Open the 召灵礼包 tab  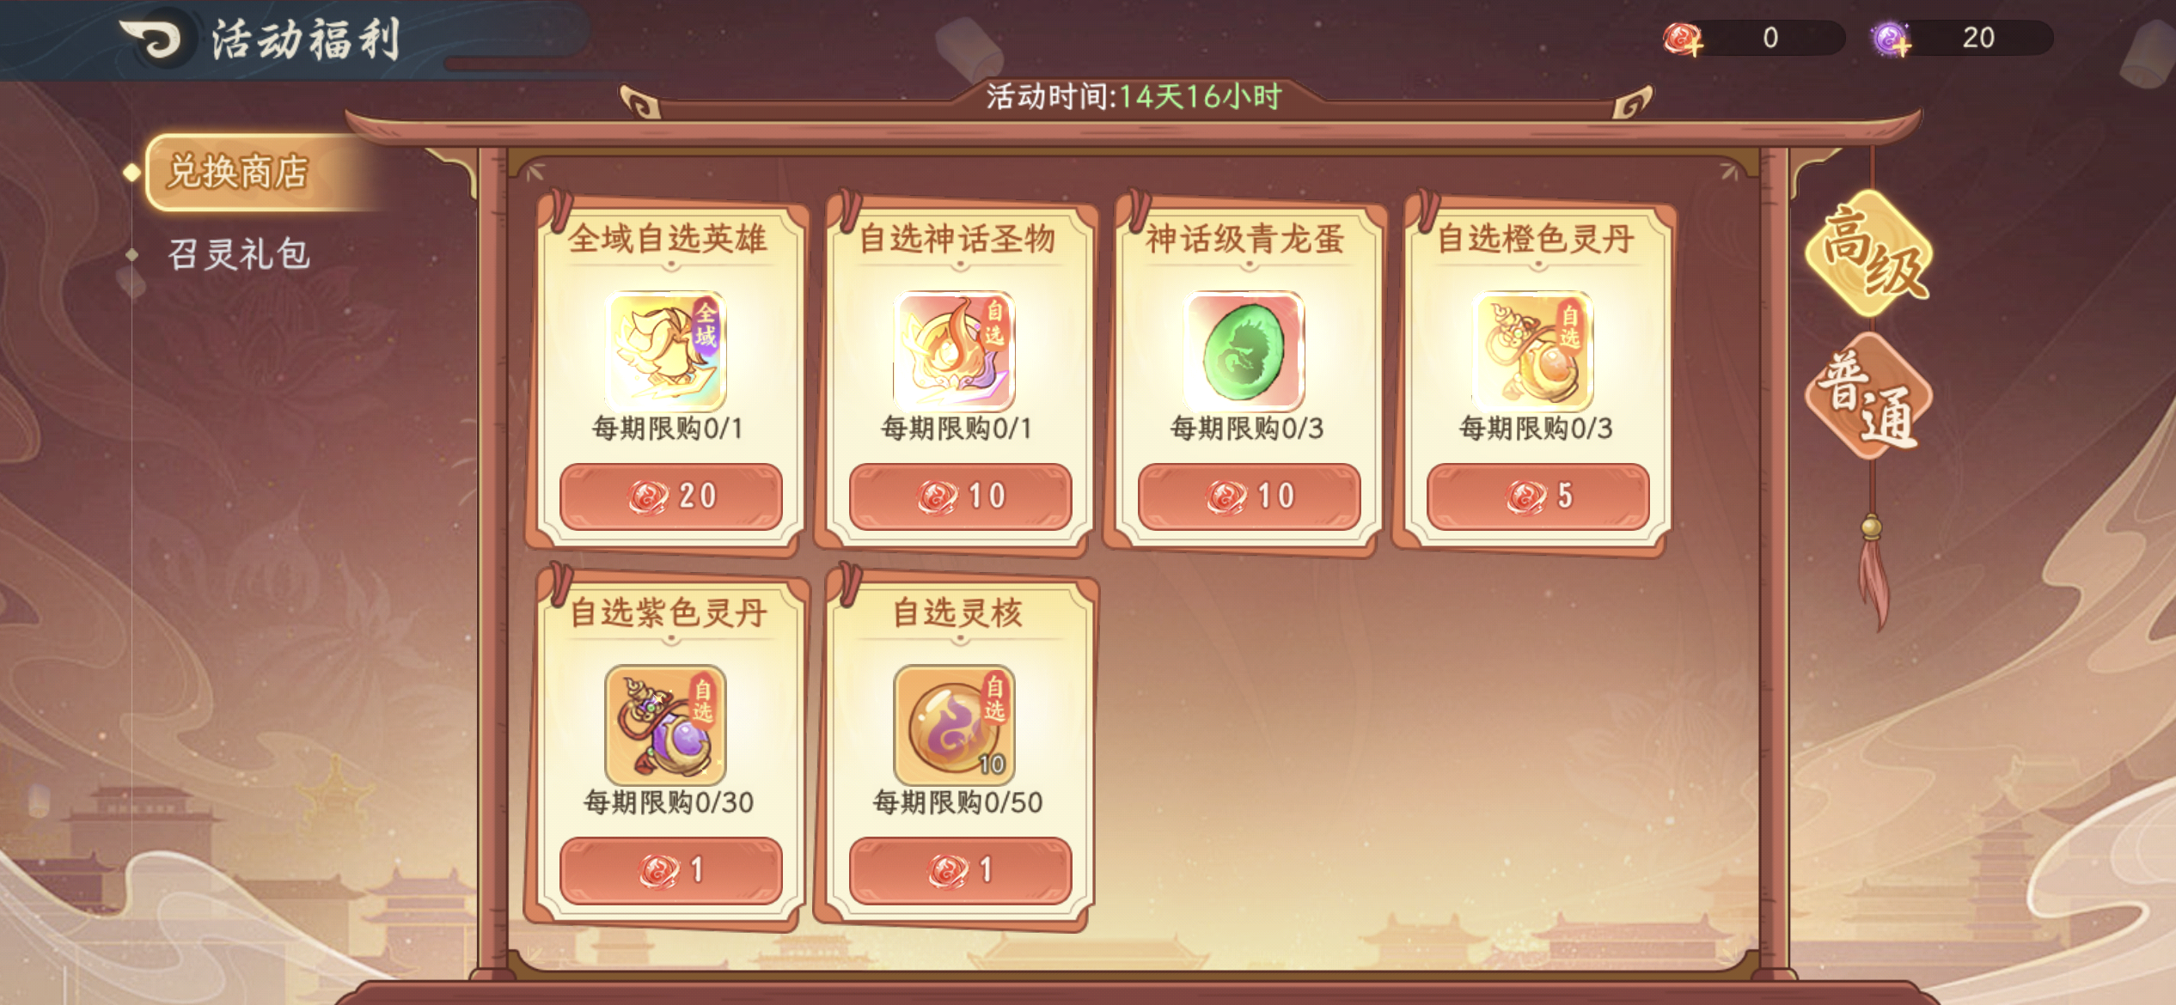pos(239,254)
